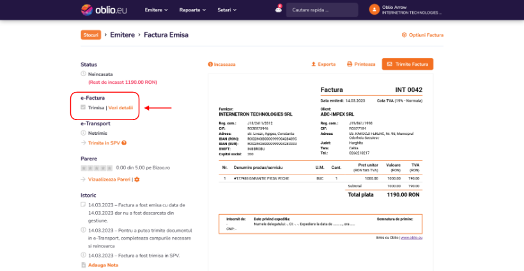Click the Printeaza button
The image size is (524, 271).
361,64
